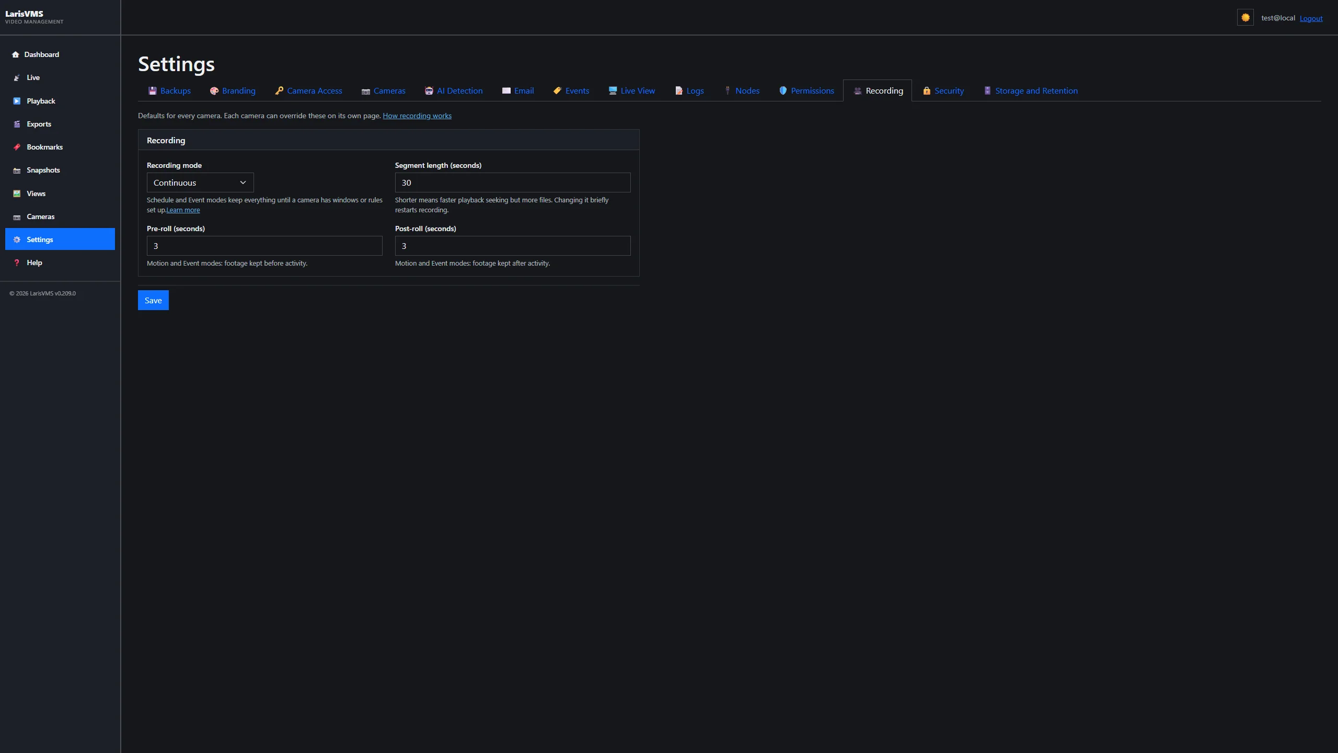Click the Bookmarks pin icon in sidebar
Viewport: 1338px width, 753px height.
(x=17, y=147)
